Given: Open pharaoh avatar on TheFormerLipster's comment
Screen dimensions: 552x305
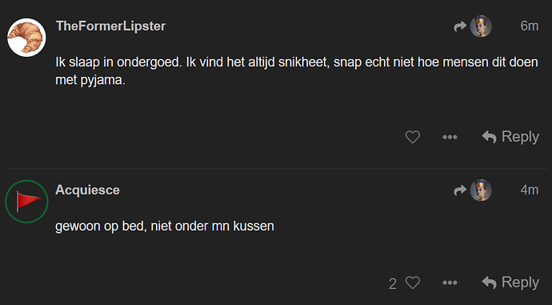Looking at the screenshot, I should [x=481, y=26].
